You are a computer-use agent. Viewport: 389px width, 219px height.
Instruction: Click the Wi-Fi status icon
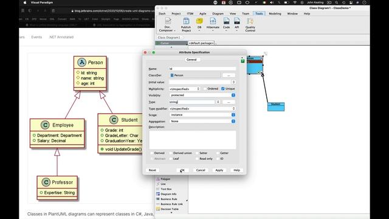click(294, 2)
